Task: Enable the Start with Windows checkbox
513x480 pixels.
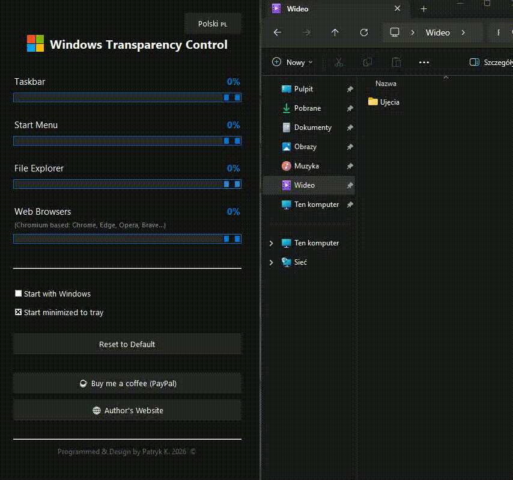Action: (x=18, y=294)
